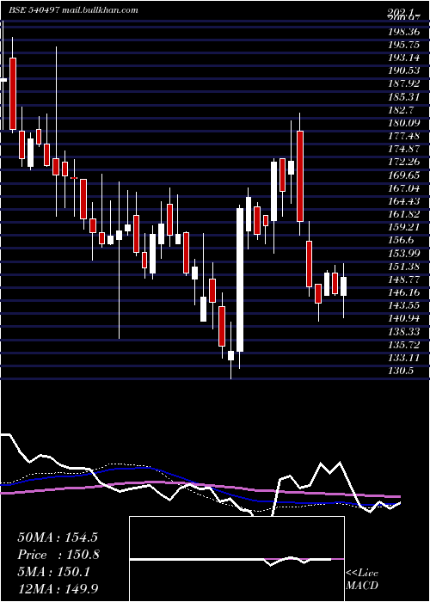Screen dimensions: 430x602
Task: Click the 167.04 price axis label
Action: point(403,187)
